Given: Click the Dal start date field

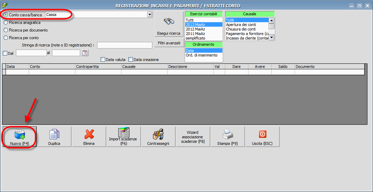Looking at the screenshot, I should (31, 53).
